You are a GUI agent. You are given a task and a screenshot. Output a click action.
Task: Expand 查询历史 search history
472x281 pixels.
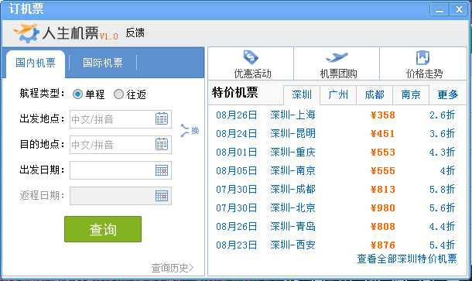(173, 267)
